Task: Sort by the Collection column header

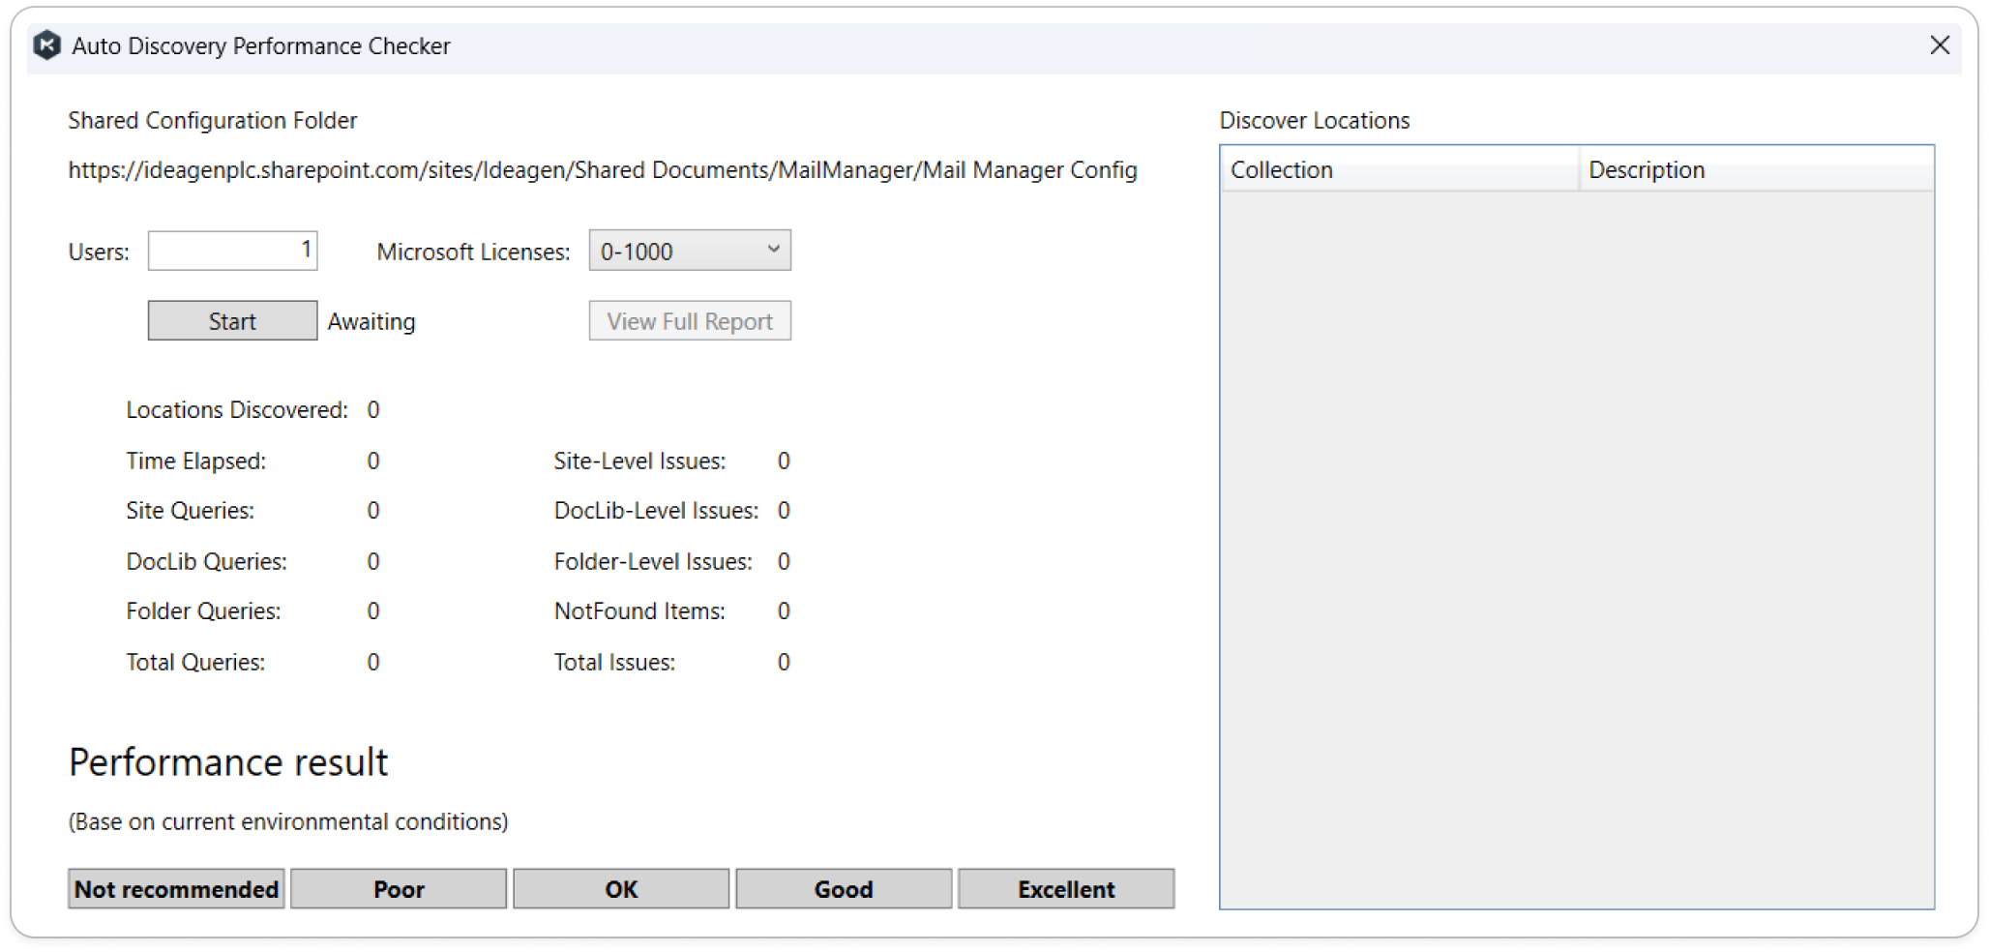Action: click(1398, 169)
